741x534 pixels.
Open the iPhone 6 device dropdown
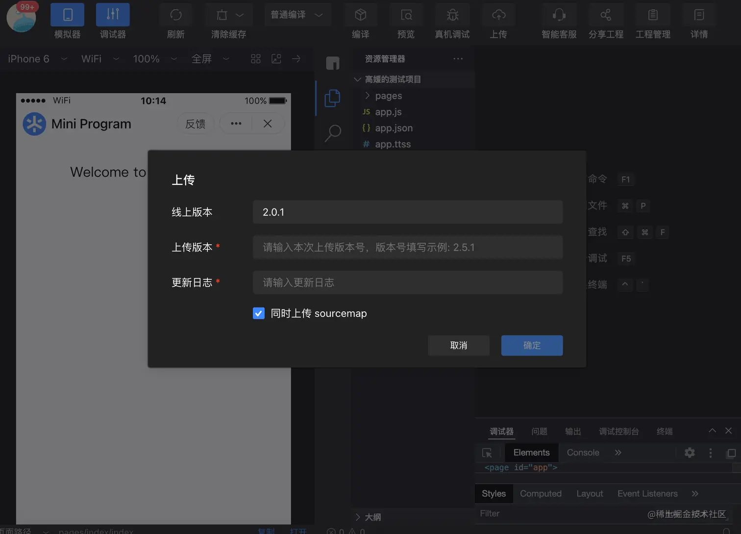37,59
